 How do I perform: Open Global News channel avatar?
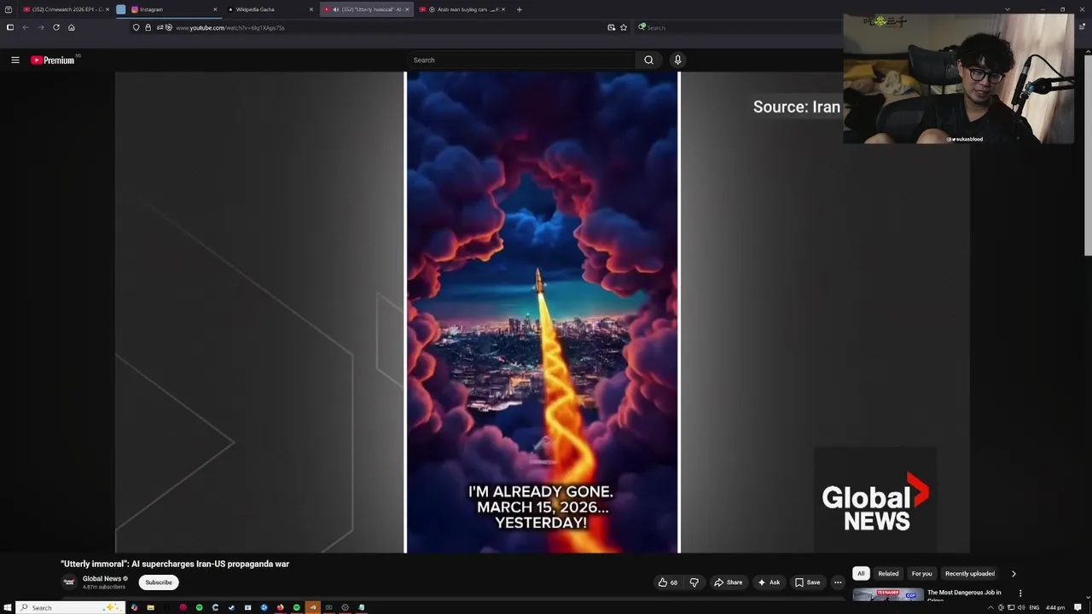(x=69, y=582)
